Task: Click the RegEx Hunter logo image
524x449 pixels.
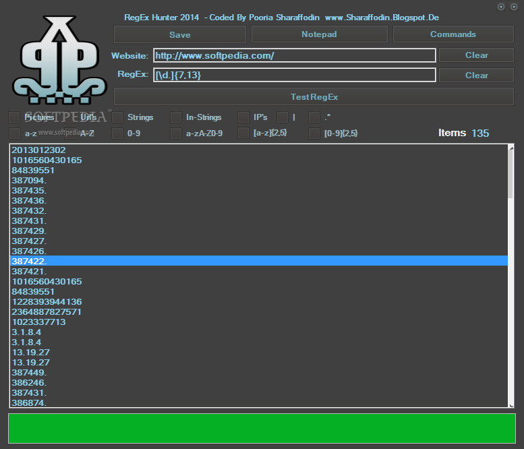Action: 59,60
